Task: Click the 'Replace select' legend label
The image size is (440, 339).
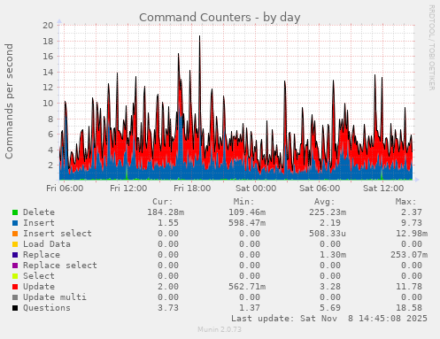Action: pyautogui.click(x=60, y=266)
